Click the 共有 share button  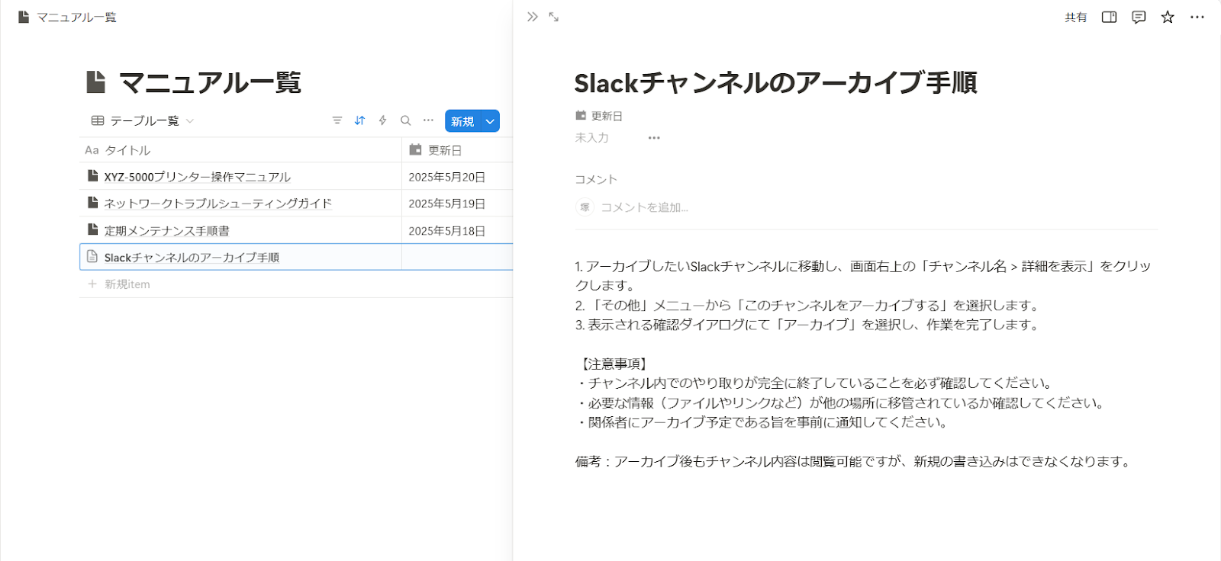[x=1076, y=17]
